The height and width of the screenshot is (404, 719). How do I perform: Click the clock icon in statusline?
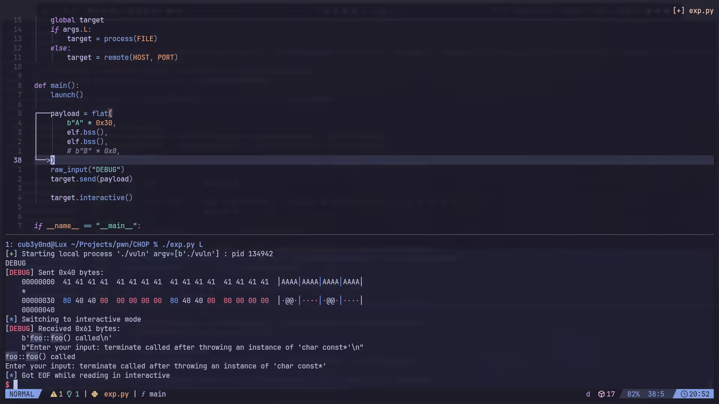tap(684, 394)
